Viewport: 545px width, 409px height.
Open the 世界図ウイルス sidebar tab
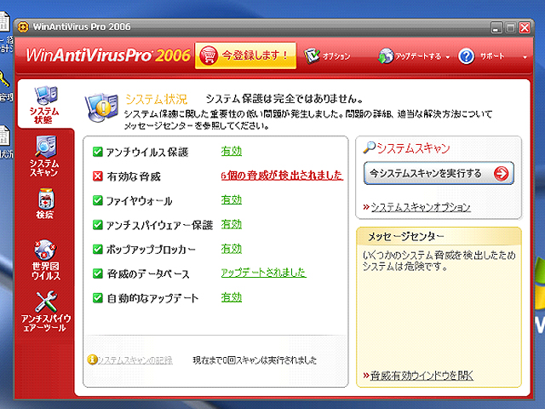(45, 259)
